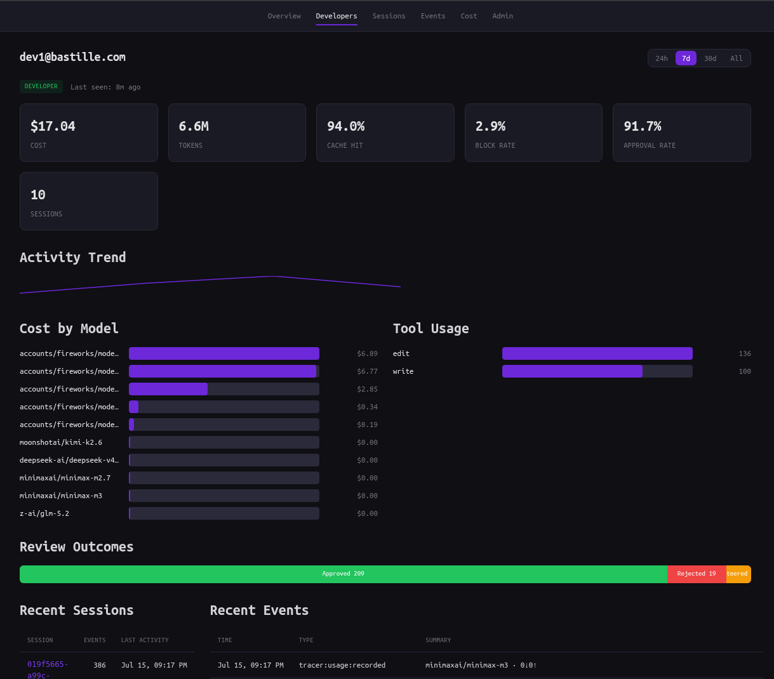Click the LAST ACTIVITY column header
The height and width of the screenshot is (679, 774).
tap(145, 640)
